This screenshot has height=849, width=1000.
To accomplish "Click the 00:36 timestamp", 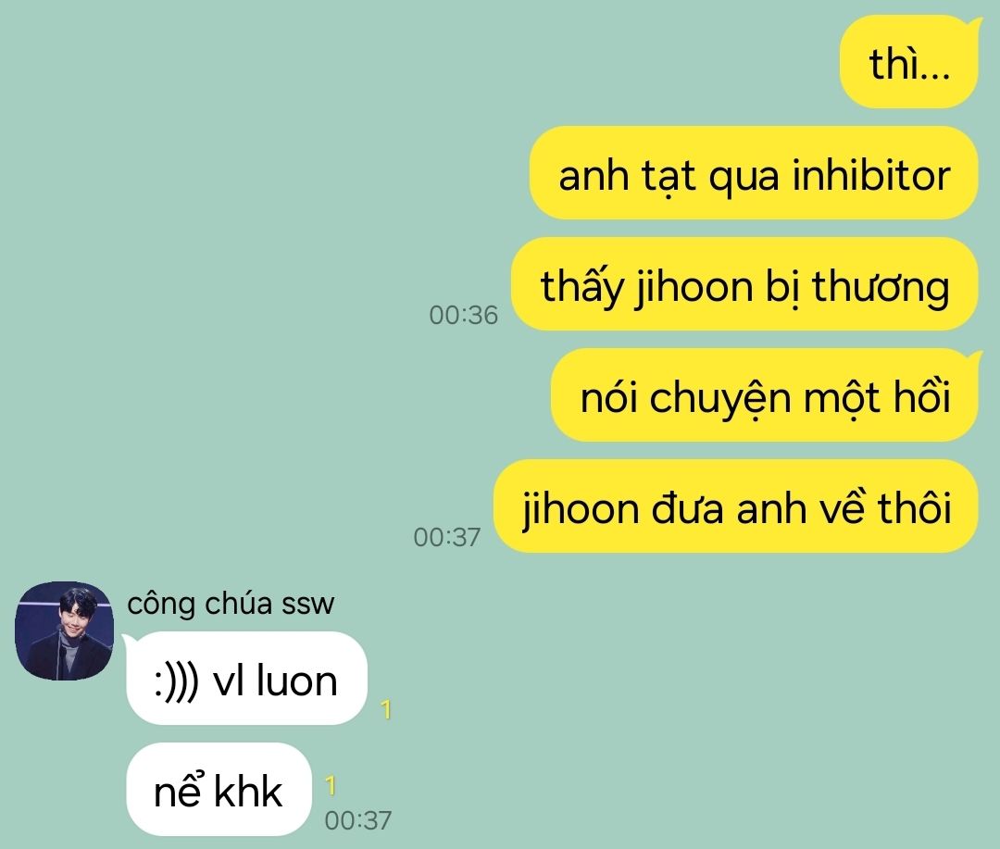I will (x=464, y=315).
